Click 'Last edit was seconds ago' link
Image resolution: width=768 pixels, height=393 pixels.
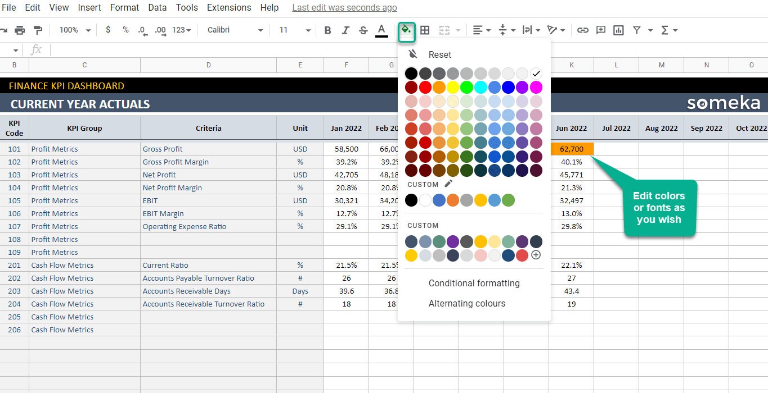[x=344, y=8]
